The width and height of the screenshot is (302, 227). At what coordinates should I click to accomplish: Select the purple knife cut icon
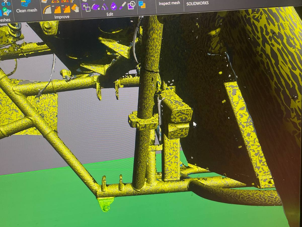click(123, 5)
